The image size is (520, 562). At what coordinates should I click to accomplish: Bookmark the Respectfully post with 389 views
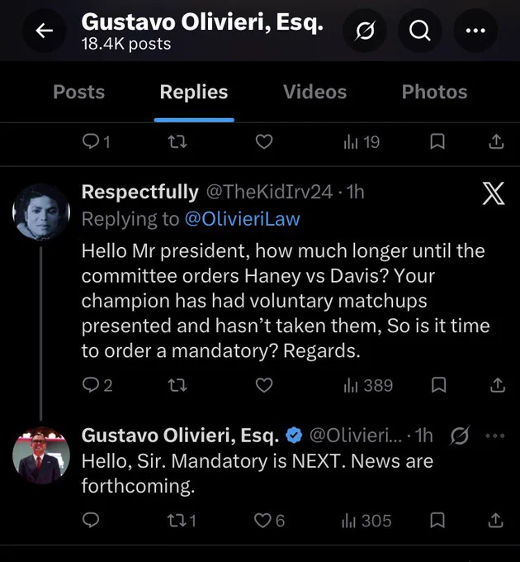tap(438, 385)
